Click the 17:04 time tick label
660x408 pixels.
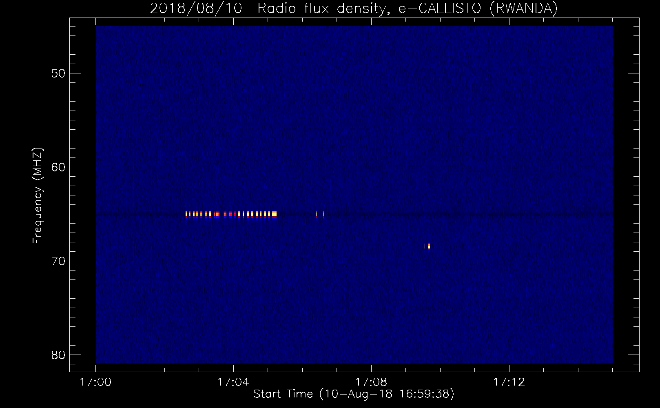coord(233,382)
